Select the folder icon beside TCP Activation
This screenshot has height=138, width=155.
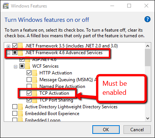pyautogui.click(x=35, y=93)
